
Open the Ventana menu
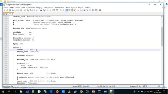click(x=87, y=8)
